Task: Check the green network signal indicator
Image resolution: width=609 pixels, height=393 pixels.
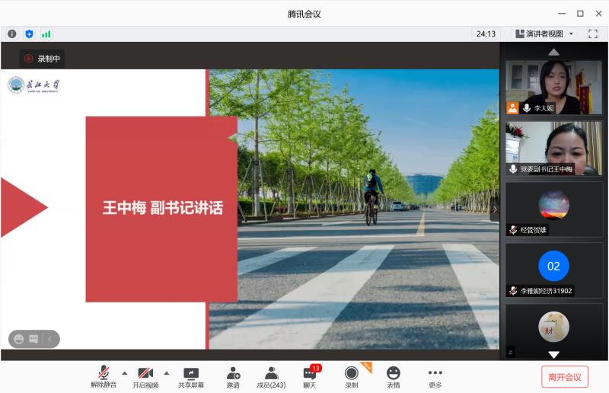Action: tap(46, 34)
